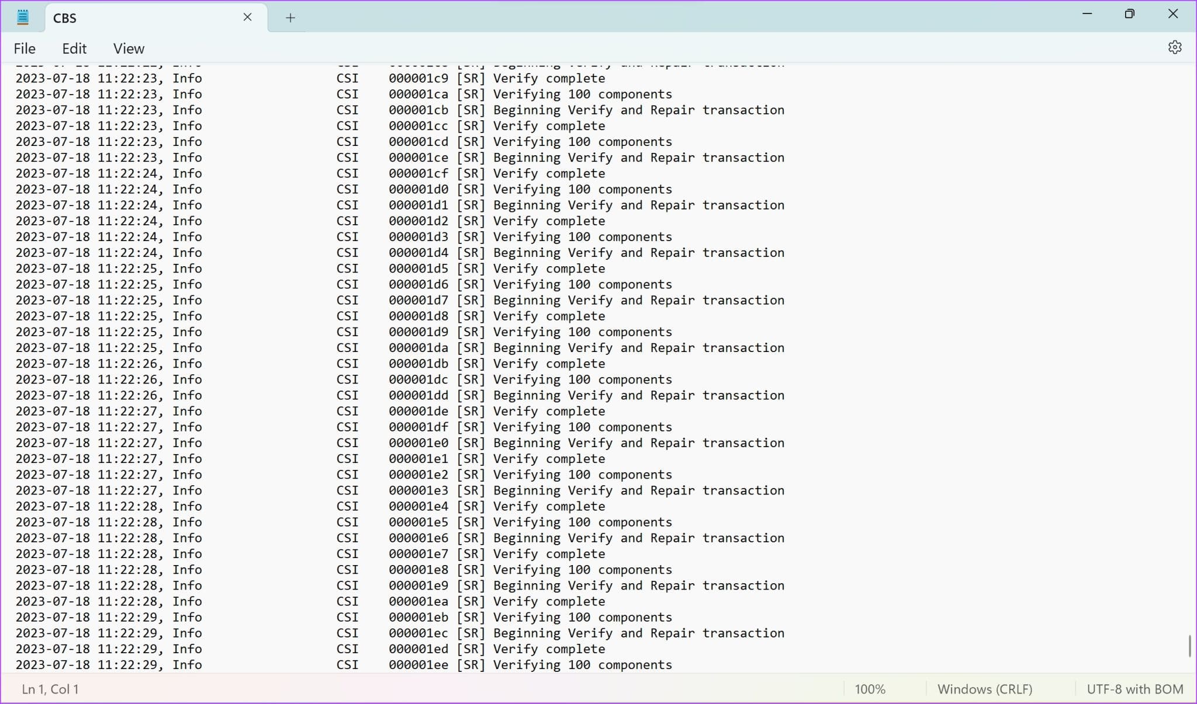Add a new tab with plus button
Screen dimensions: 1197x704
[x=290, y=18]
